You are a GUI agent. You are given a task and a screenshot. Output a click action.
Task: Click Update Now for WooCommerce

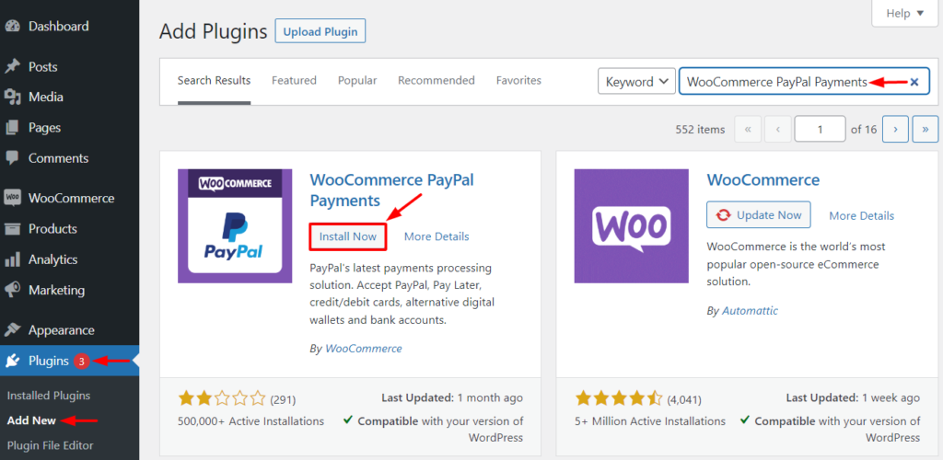(x=759, y=215)
